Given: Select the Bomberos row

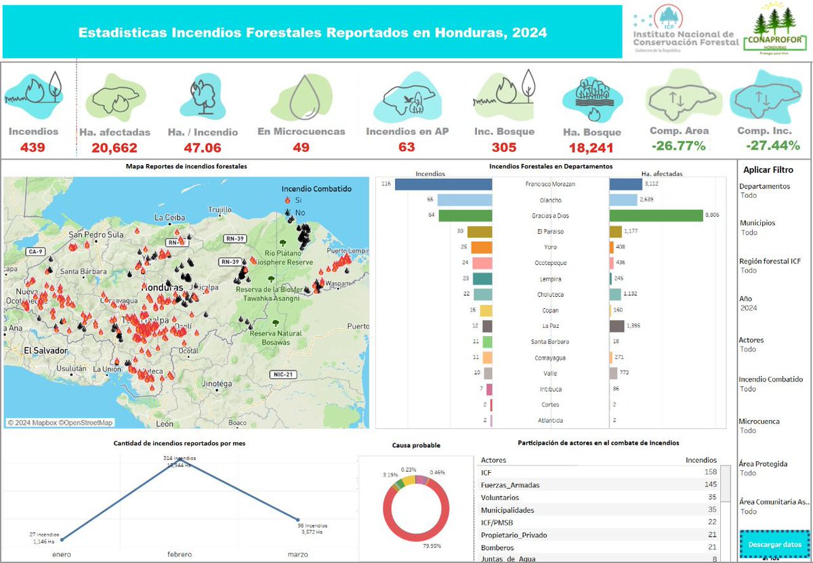Looking at the screenshot, I should tap(598, 547).
